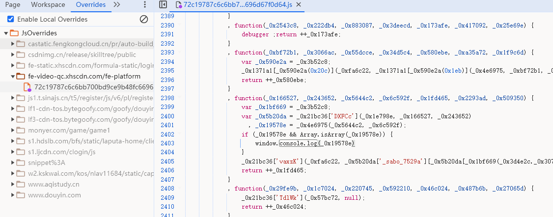This screenshot has height=217, width=553.
Task: Click console.log on line 2403
Action: click(x=300, y=143)
